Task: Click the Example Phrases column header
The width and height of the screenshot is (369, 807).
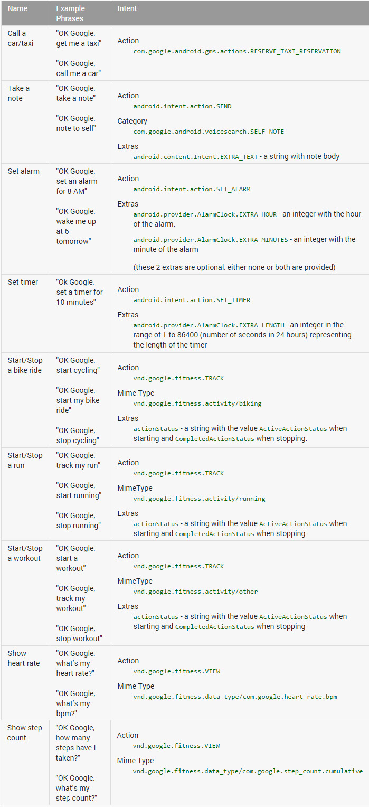Action: (x=70, y=13)
